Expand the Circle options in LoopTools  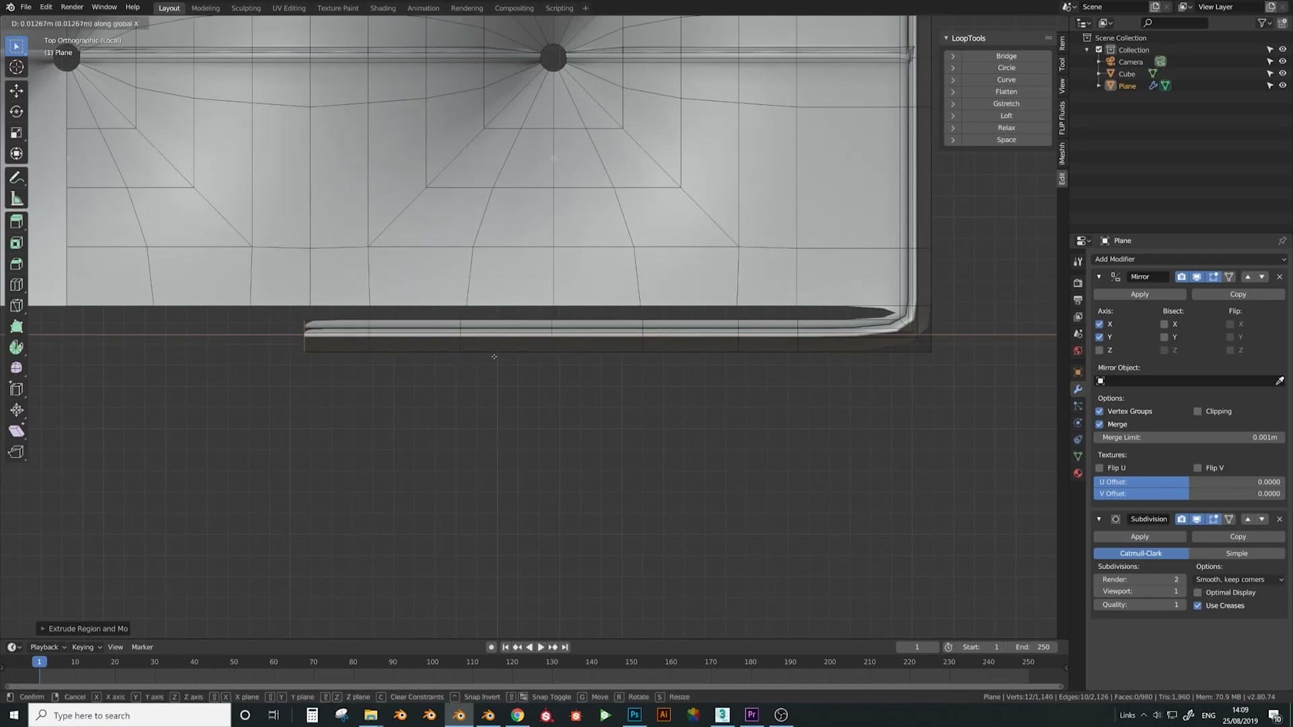click(x=953, y=68)
